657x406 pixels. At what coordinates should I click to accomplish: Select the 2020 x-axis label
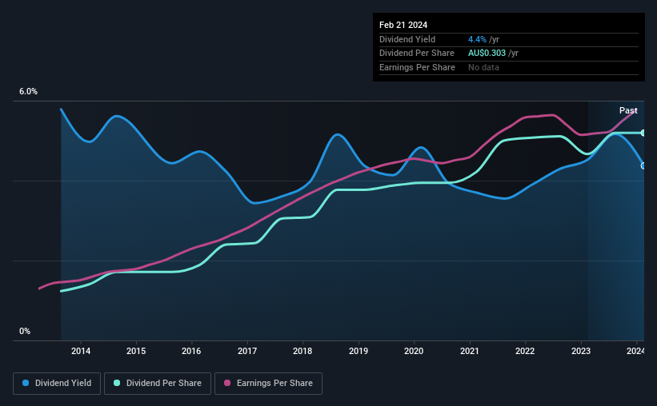click(x=414, y=351)
